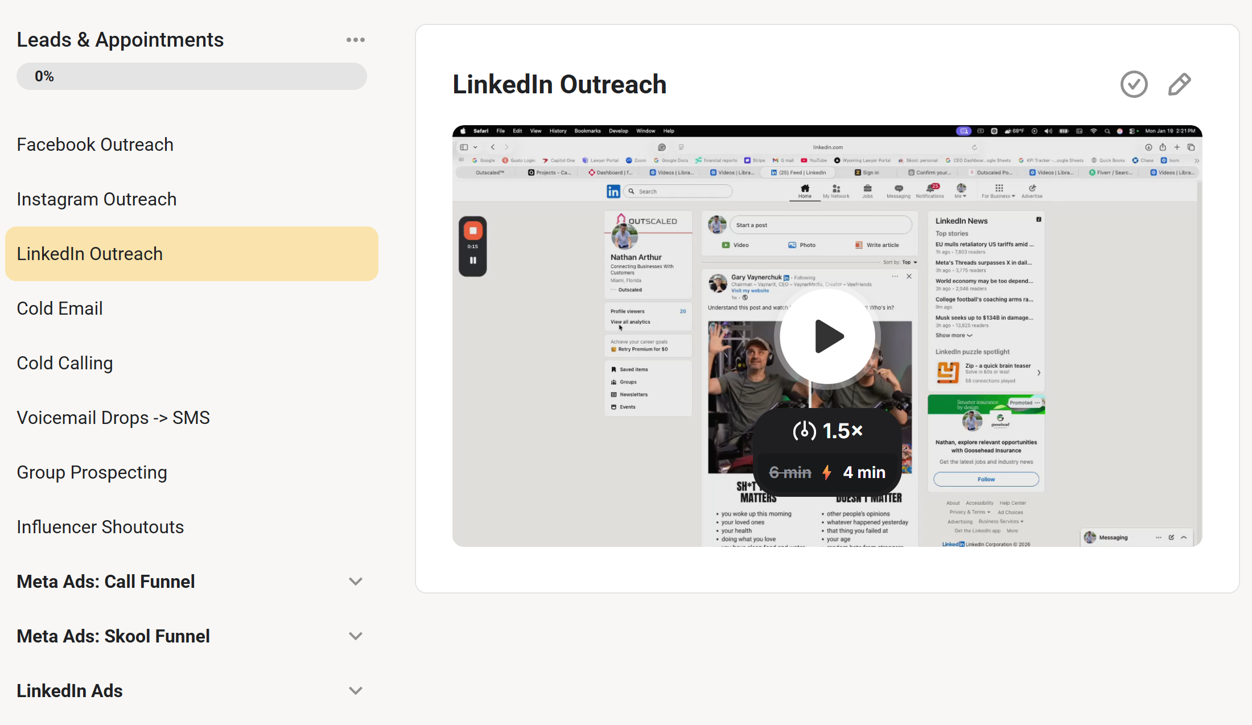The height and width of the screenshot is (725, 1252).
Task: Click the LinkedIn logo in the video
Action: (613, 191)
